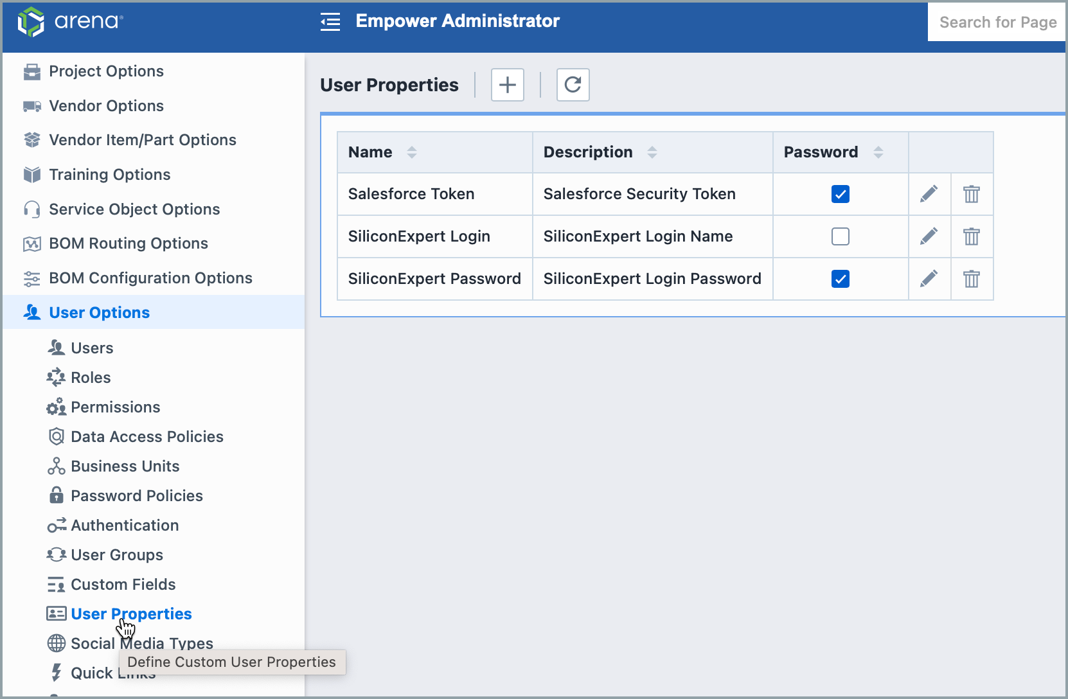Enable Password for SiliconExpert Login

[840, 236]
